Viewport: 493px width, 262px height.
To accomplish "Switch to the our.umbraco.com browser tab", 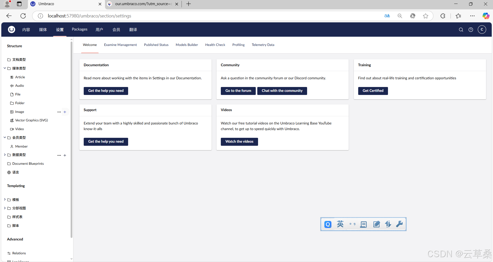I will tap(143, 4).
